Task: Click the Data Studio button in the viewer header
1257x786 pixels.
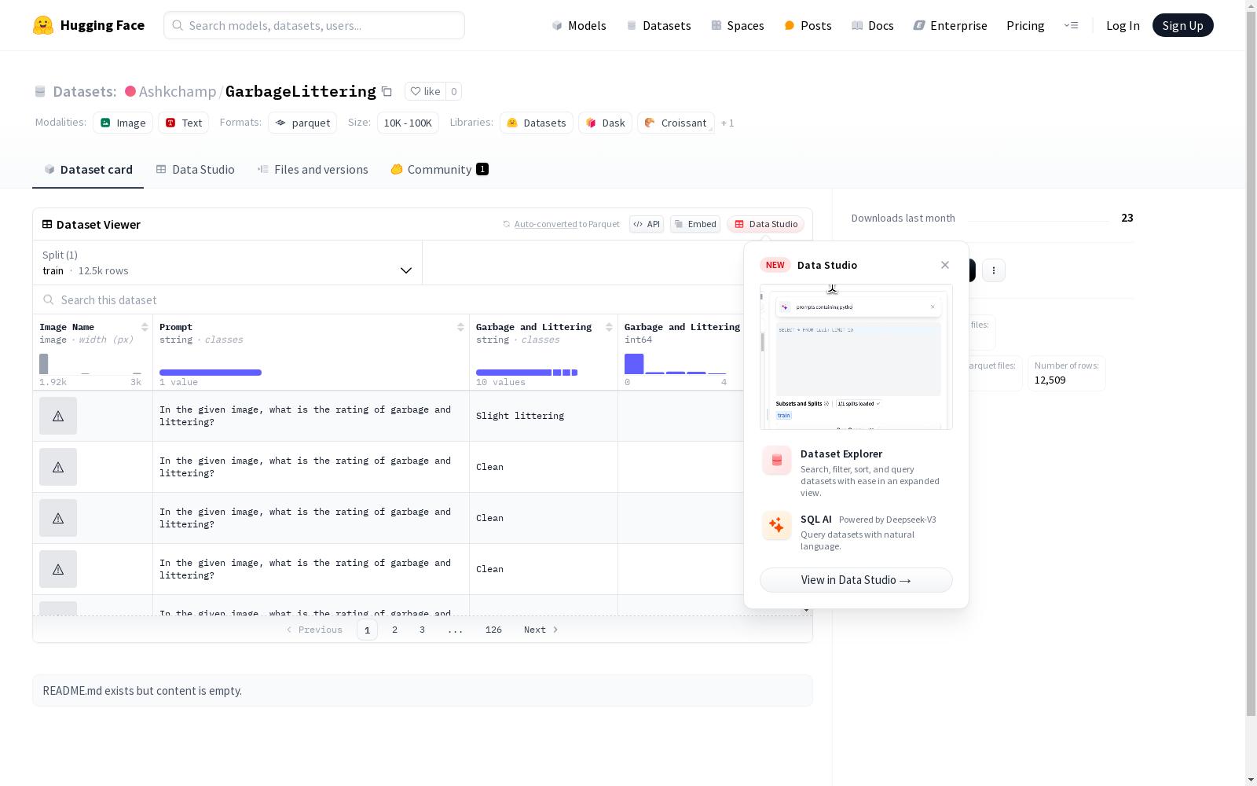Action: click(765, 224)
